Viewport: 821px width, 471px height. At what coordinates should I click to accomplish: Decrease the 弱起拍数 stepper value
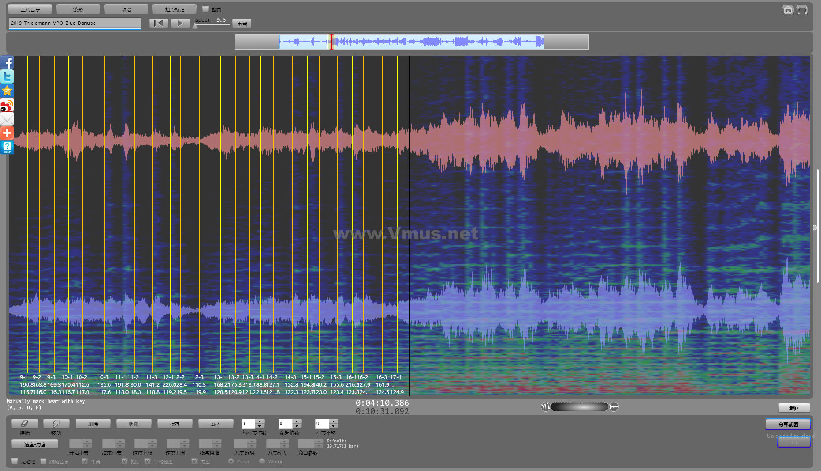click(x=297, y=426)
